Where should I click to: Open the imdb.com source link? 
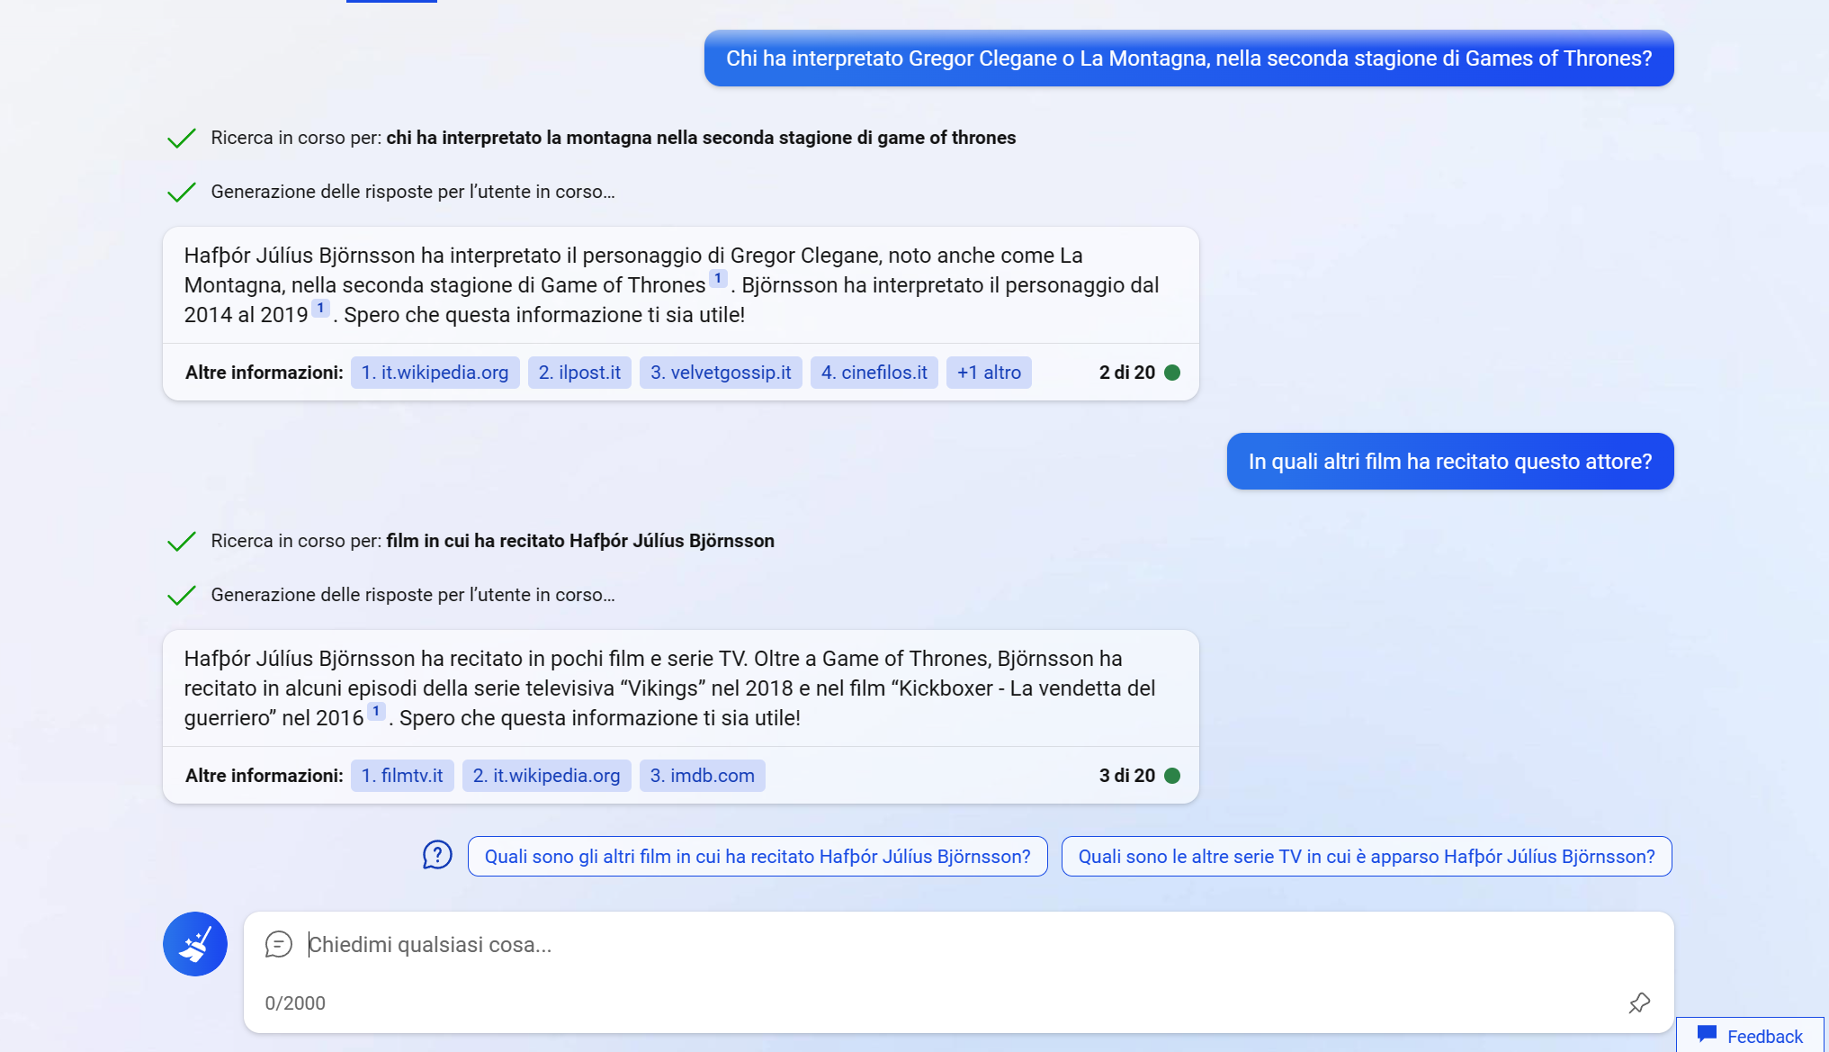(x=703, y=775)
